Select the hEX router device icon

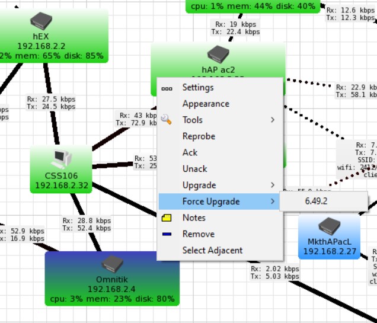tap(41, 21)
